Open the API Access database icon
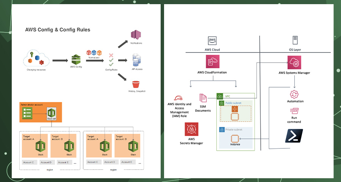The height and width of the screenshot is (182, 341). tap(137, 60)
